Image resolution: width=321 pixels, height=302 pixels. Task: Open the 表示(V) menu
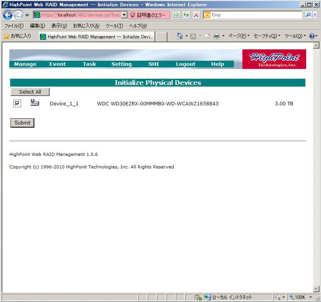pos(59,25)
